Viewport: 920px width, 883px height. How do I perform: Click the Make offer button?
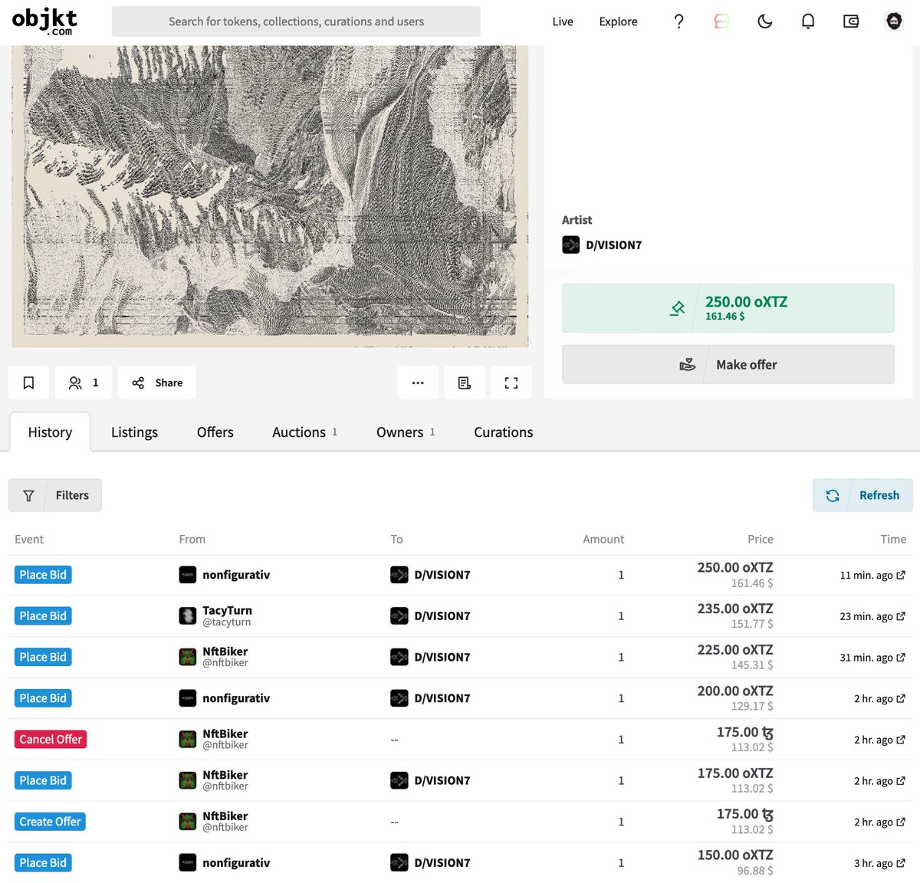pyautogui.click(x=728, y=364)
